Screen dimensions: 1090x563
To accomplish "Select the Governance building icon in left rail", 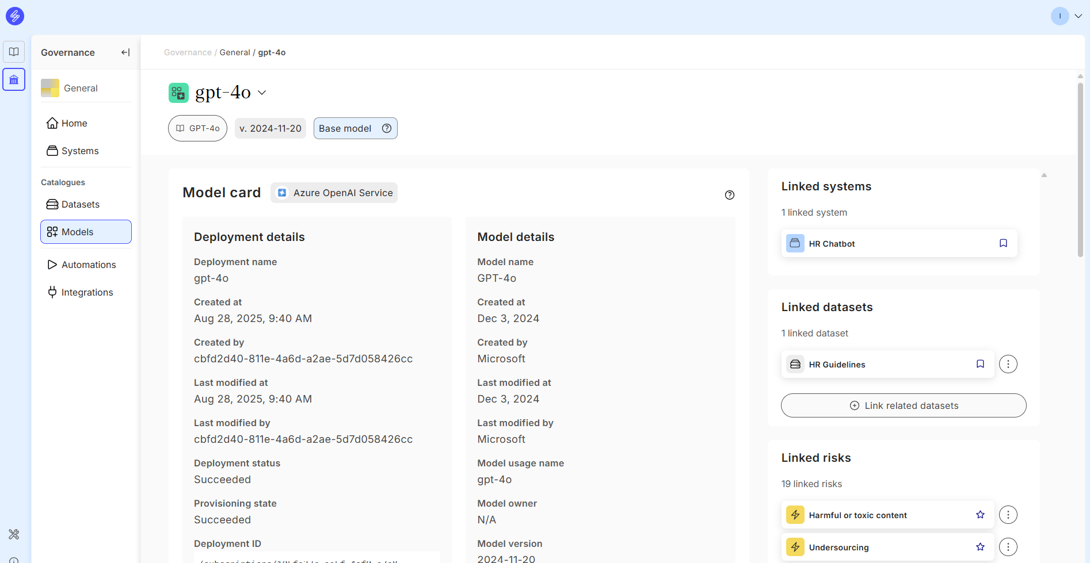I will pos(14,79).
